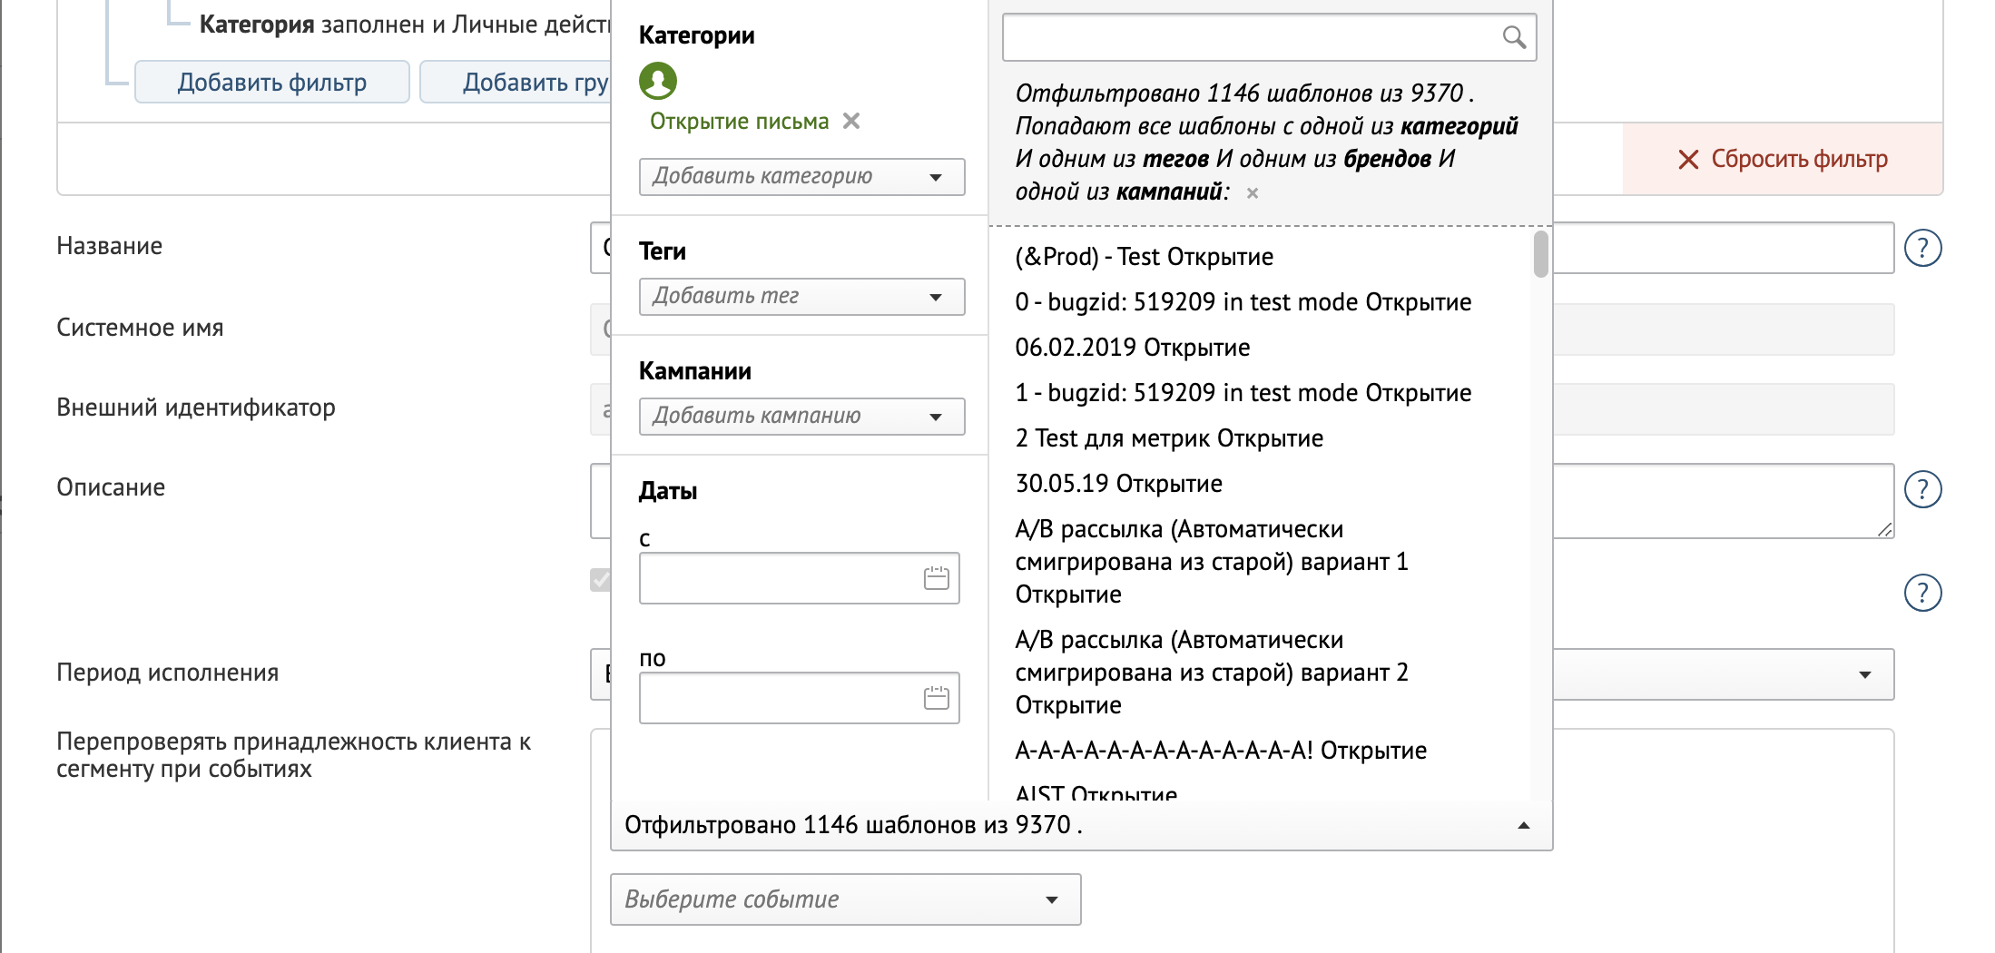Select A/B рассылка вариант 2 Открытие
Screen dimensions: 1995x953
click(x=1212, y=673)
